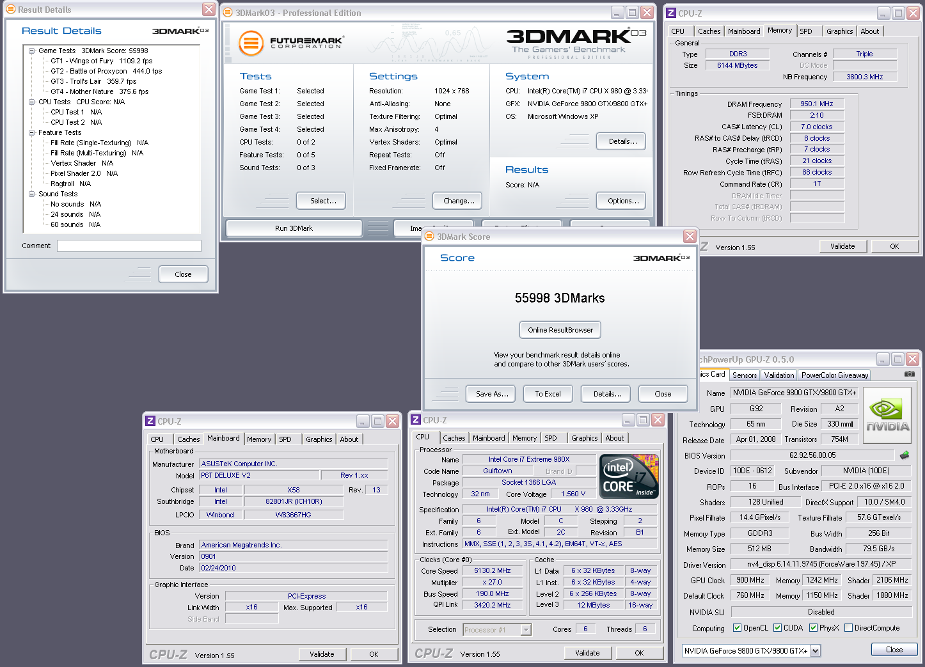The image size is (925, 667).
Task: Click the Change... settings button
Action: tap(459, 201)
